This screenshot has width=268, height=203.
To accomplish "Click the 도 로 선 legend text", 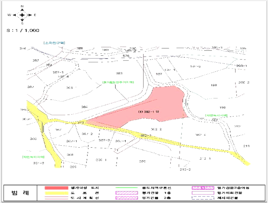I will (x=85, y=193).
